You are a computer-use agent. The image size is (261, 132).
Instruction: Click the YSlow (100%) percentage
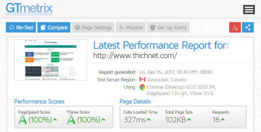coord(89,120)
